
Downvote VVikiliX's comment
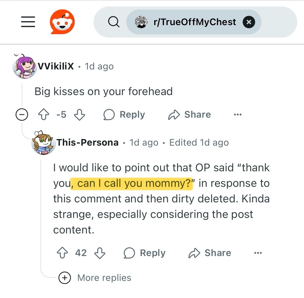(80, 115)
